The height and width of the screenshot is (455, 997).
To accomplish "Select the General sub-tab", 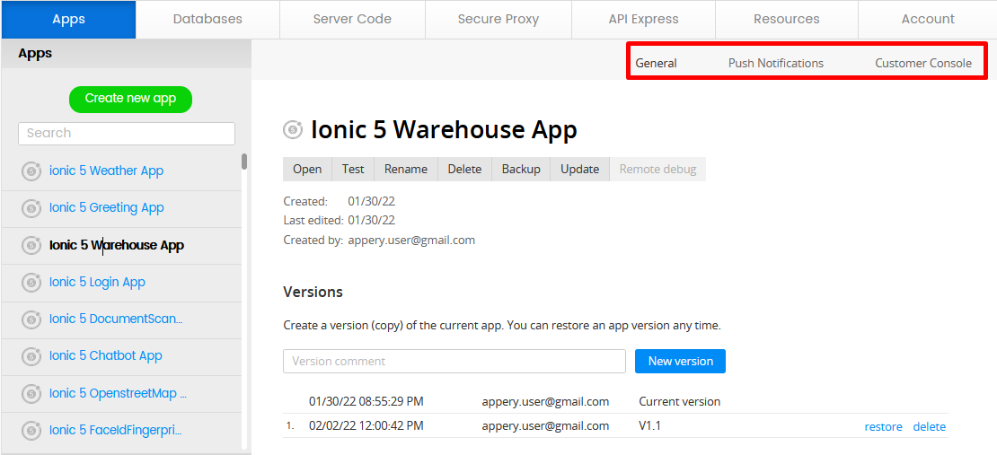I will (657, 63).
